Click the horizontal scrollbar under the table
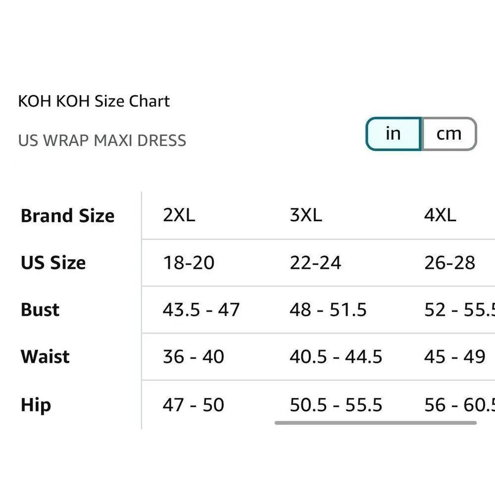Viewport: 495px width, 495px height. (x=375, y=423)
